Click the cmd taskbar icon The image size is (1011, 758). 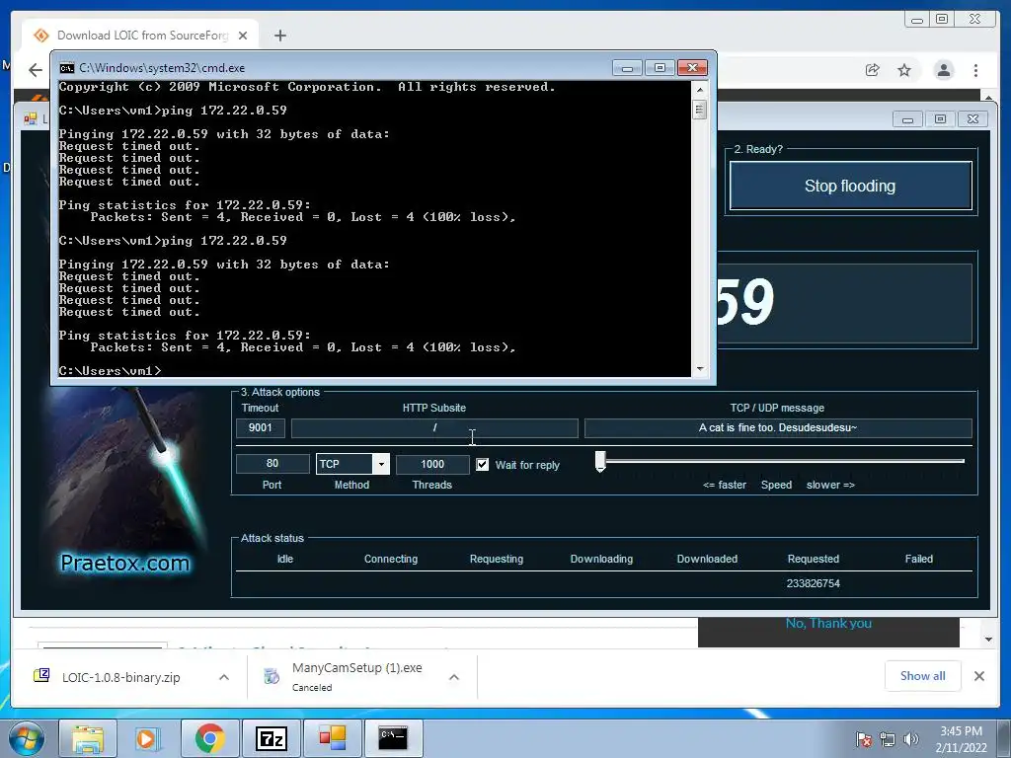click(393, 738)
